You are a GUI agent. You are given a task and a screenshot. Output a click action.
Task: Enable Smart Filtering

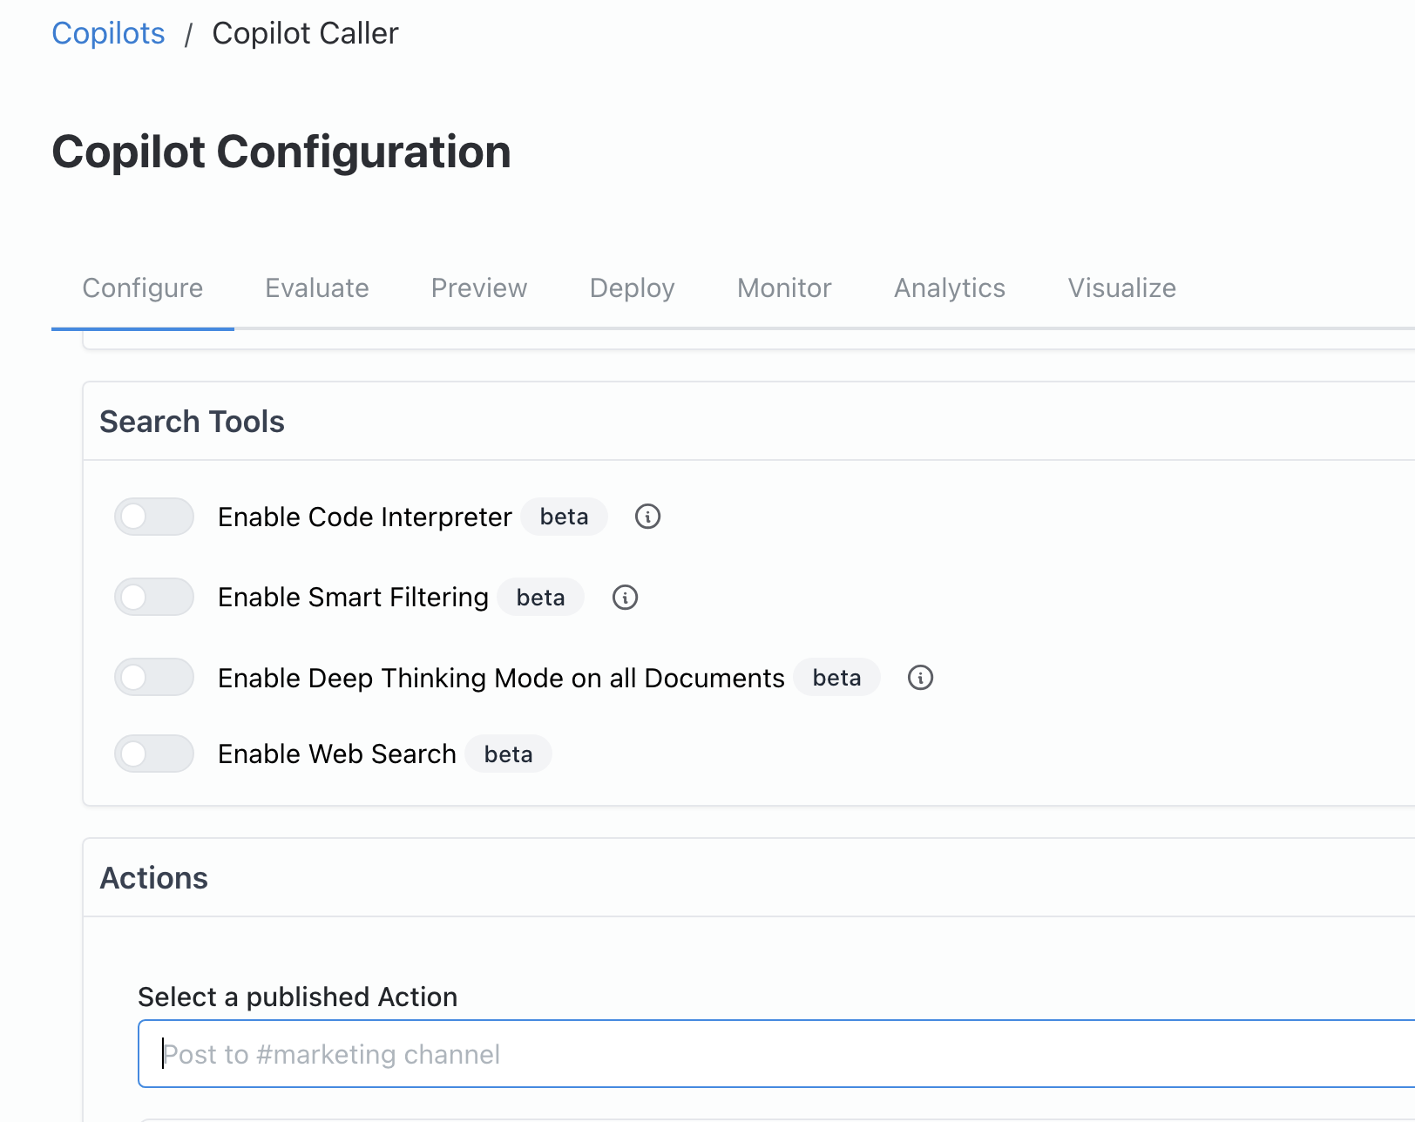(x=153, y=597)
